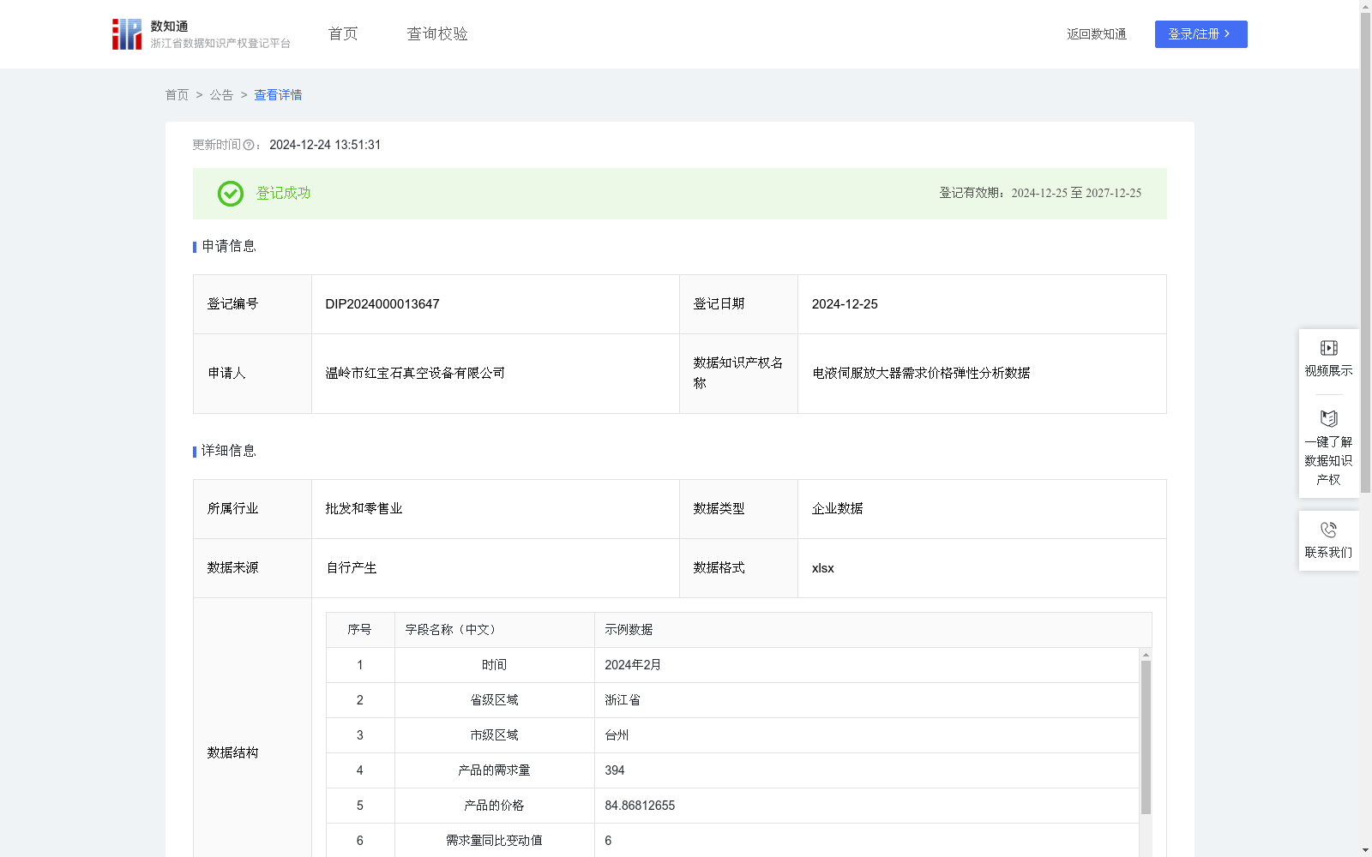Click the 返回数知通 link
Viewport: 1372px width, 857px height.
[1096, 34]
